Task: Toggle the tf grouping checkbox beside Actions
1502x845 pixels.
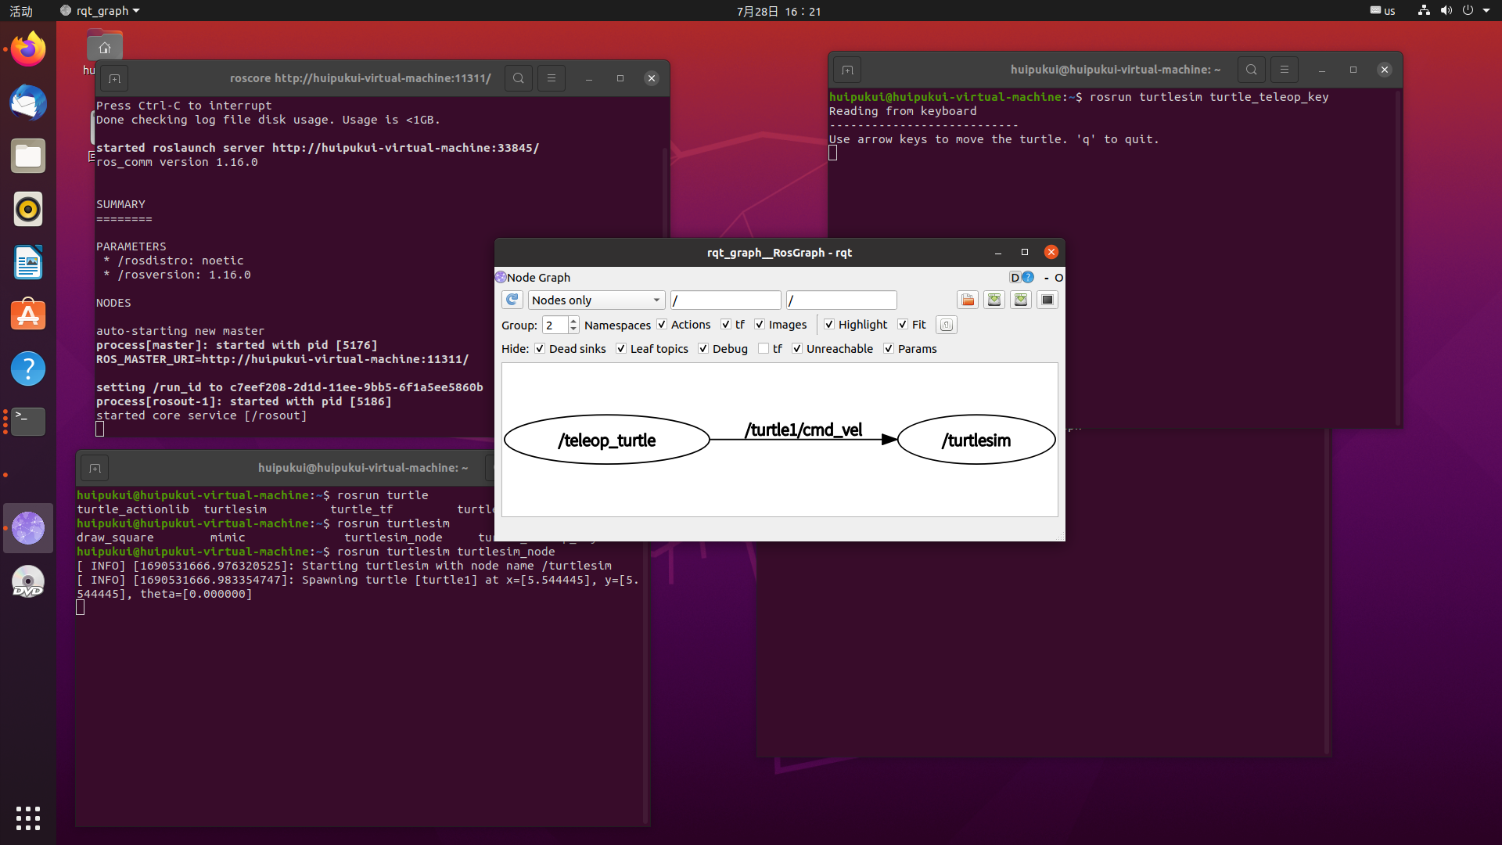Action: (726, 324)
